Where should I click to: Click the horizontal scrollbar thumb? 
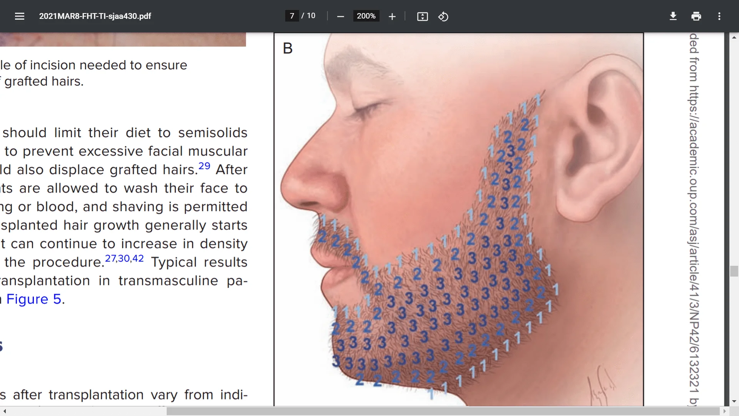coord(443,411)
